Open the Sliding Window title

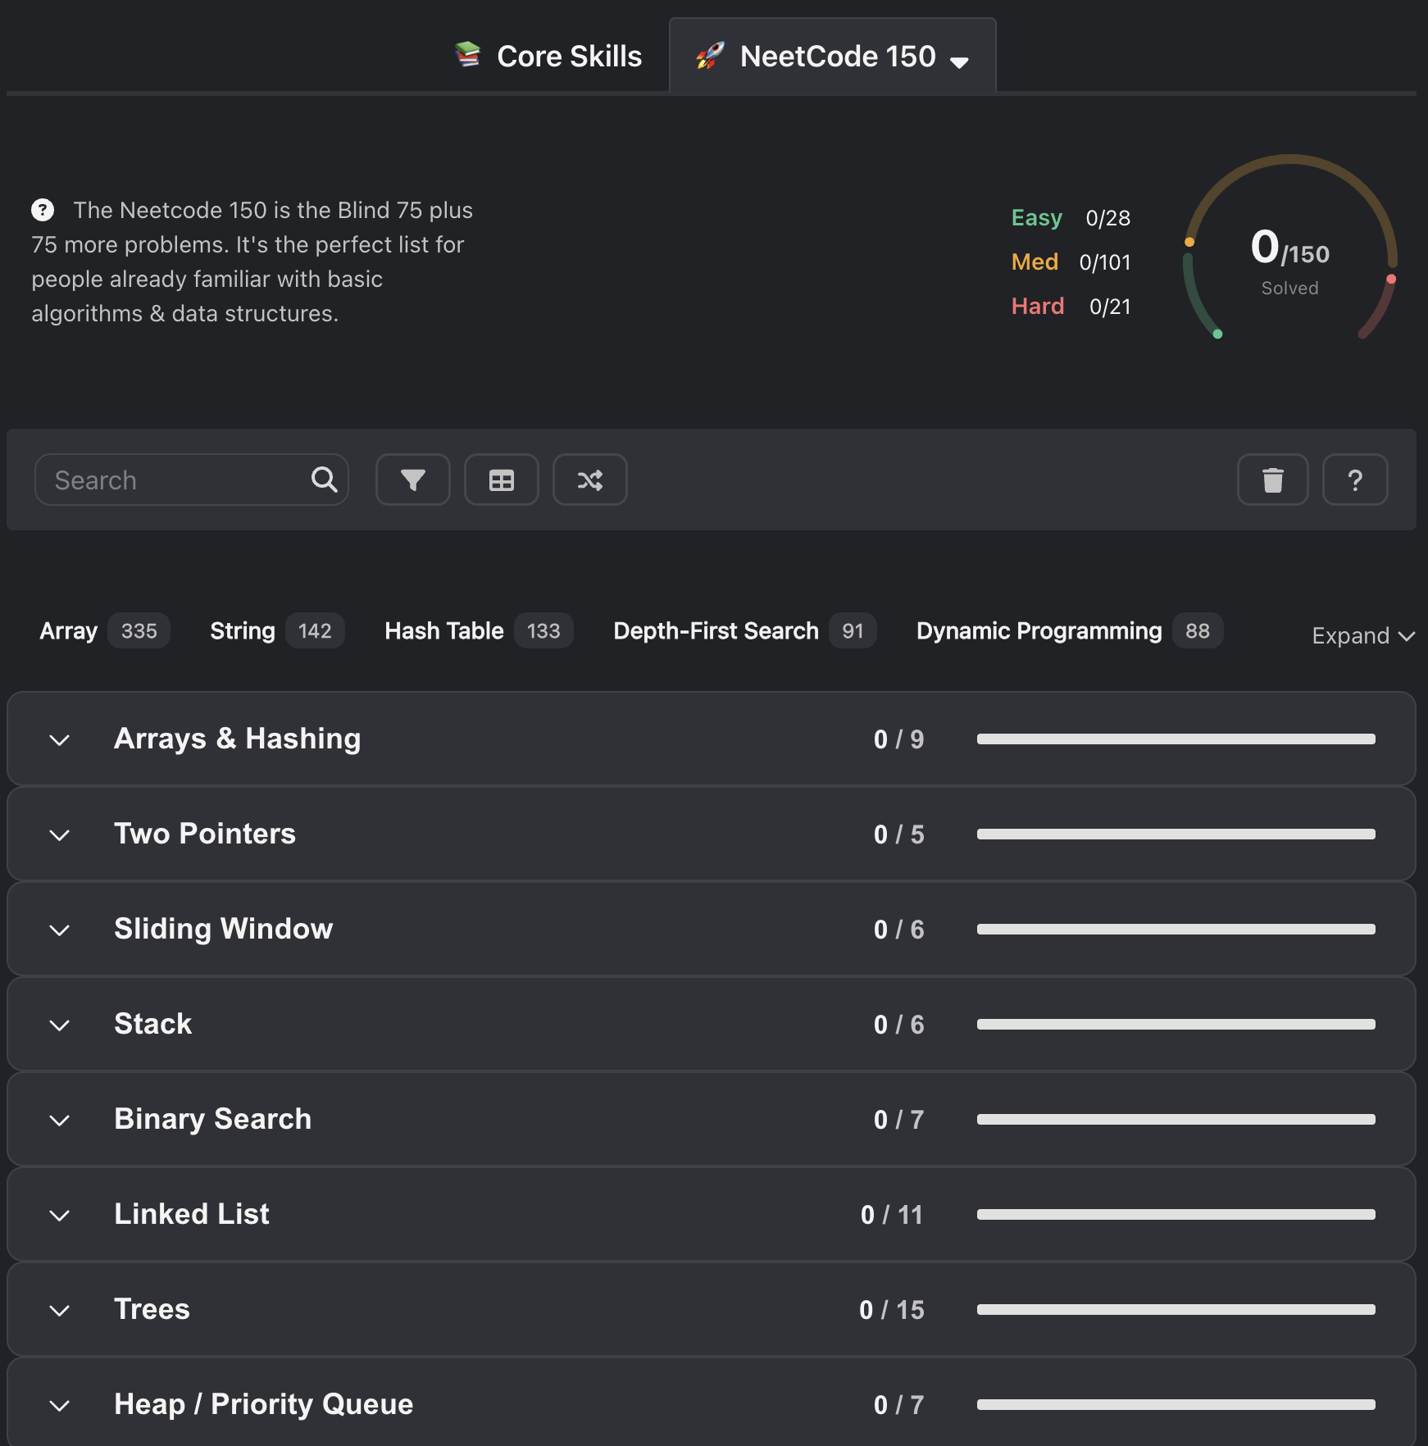224,929
